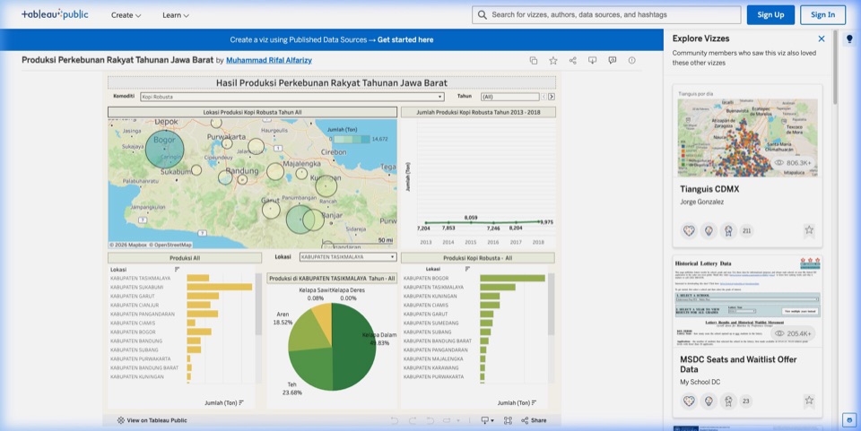Click View on Tableau Public

click(152, 420)
